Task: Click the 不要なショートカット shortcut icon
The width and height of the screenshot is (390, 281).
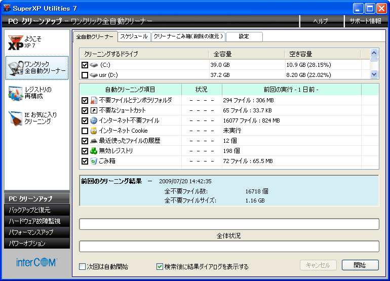Action: pyautogui.click(x=94, y=110)
